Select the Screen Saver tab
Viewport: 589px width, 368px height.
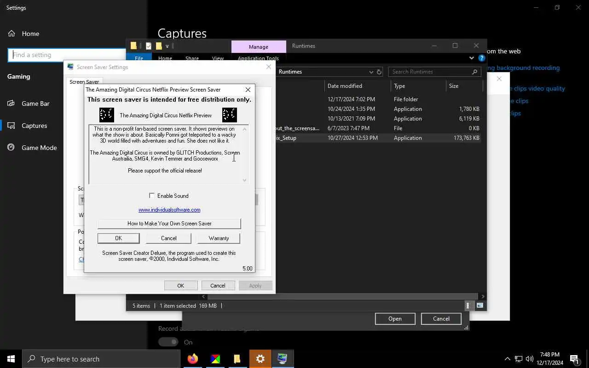pyautogui.click(x=84, y=82)
